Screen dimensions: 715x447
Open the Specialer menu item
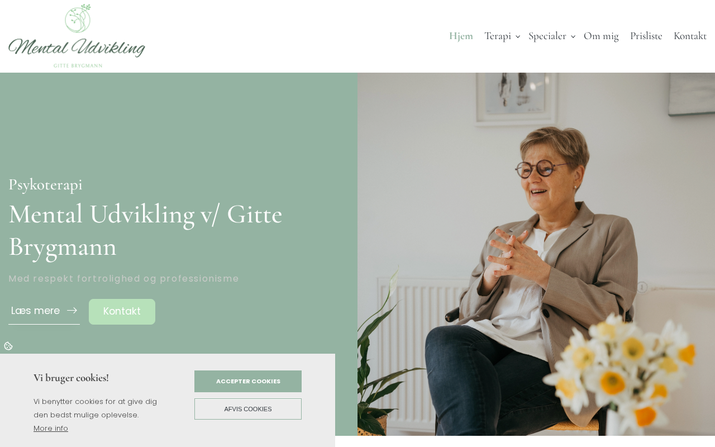point(547,36)
